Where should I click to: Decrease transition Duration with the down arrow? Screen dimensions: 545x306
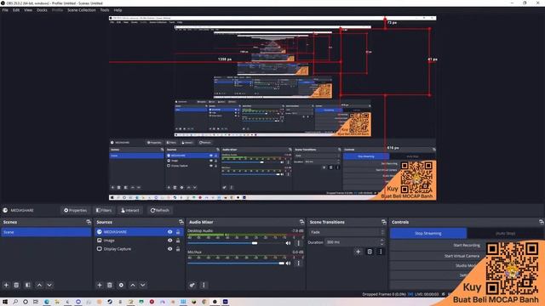pyautogui.click(x=382, y=244)
